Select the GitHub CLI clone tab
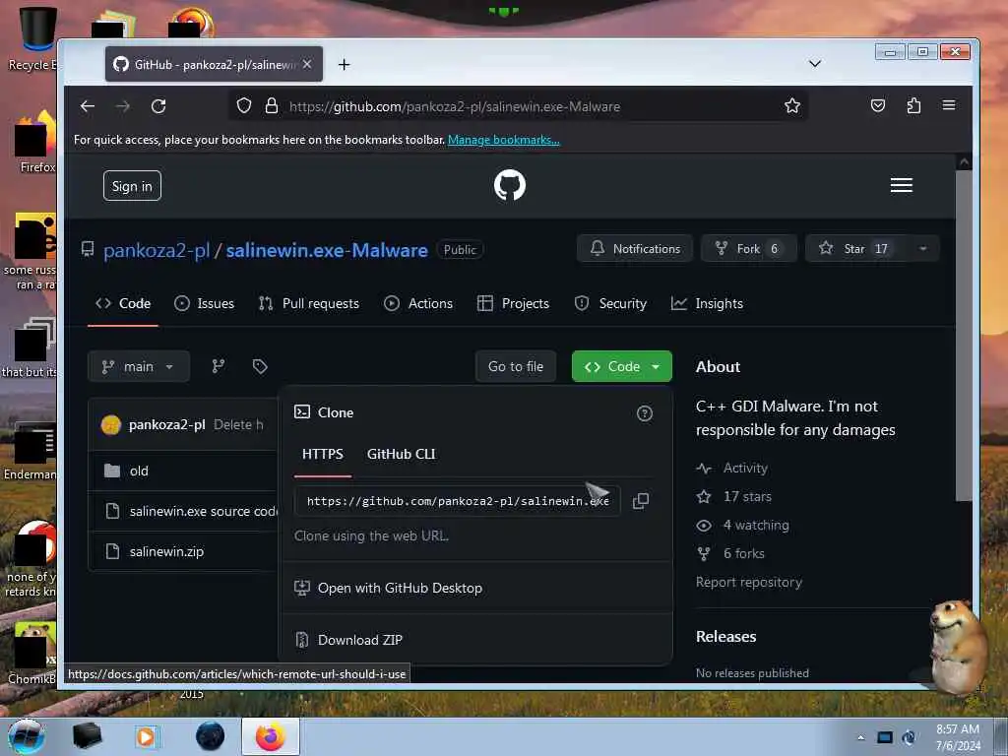The height and width of the screenshot is (756, 1008). (402, 454)
